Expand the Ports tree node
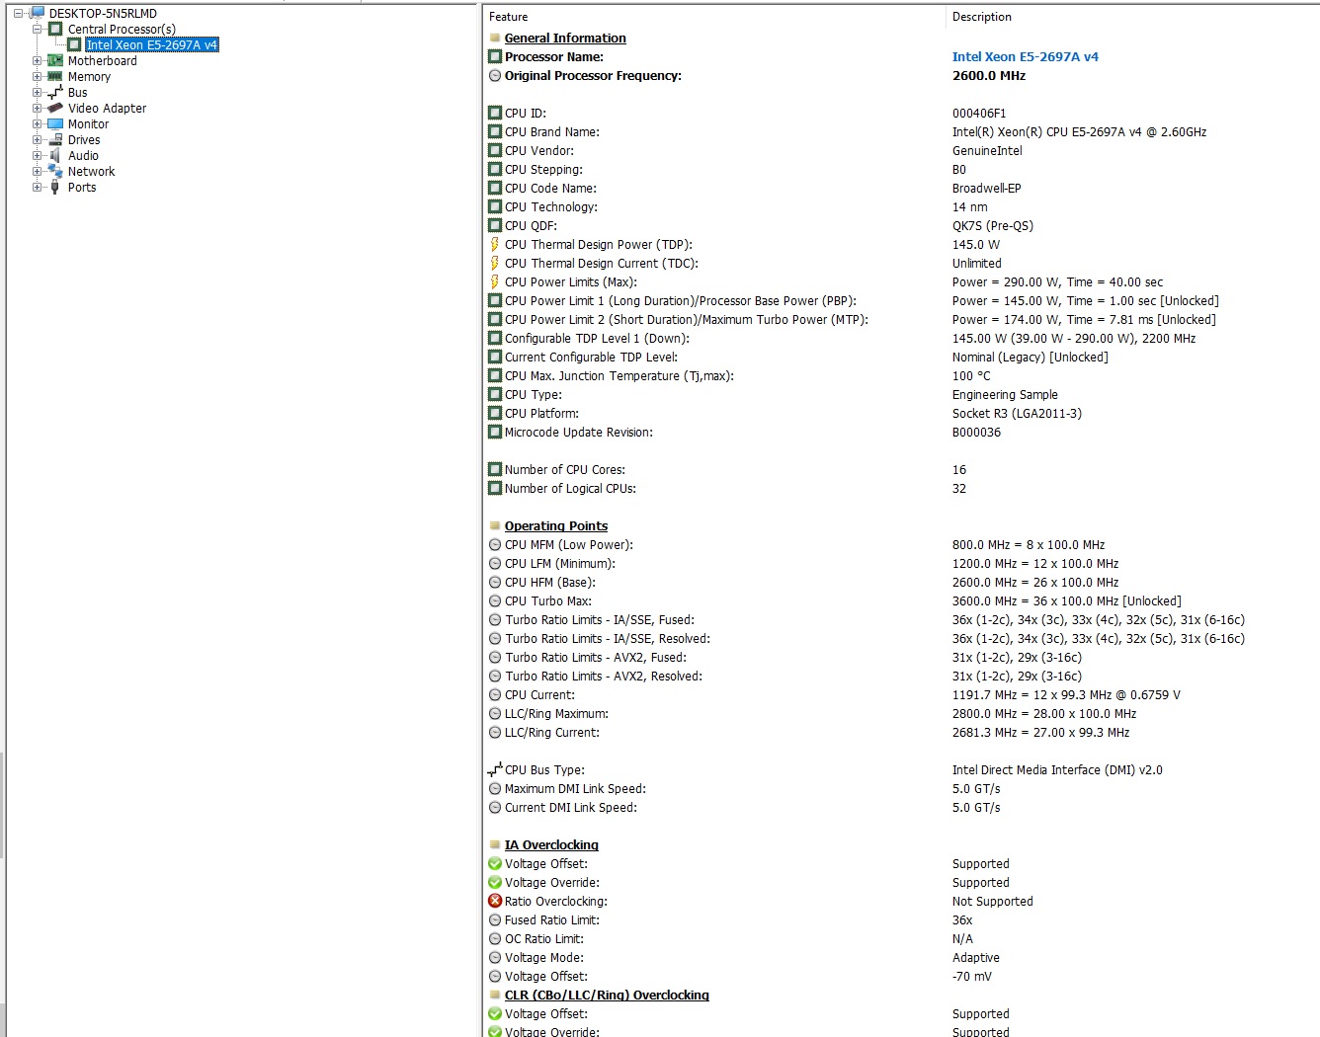 37,188
